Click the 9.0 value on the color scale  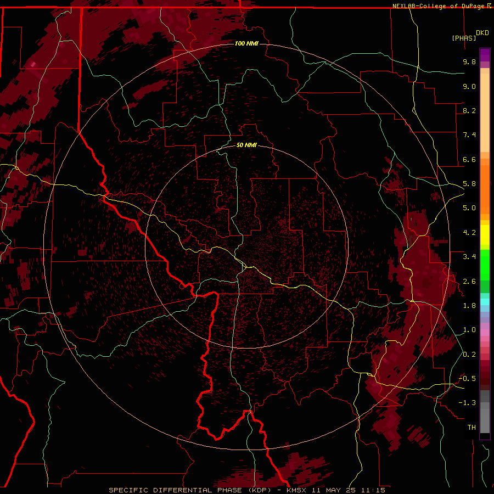pos(469,86)
